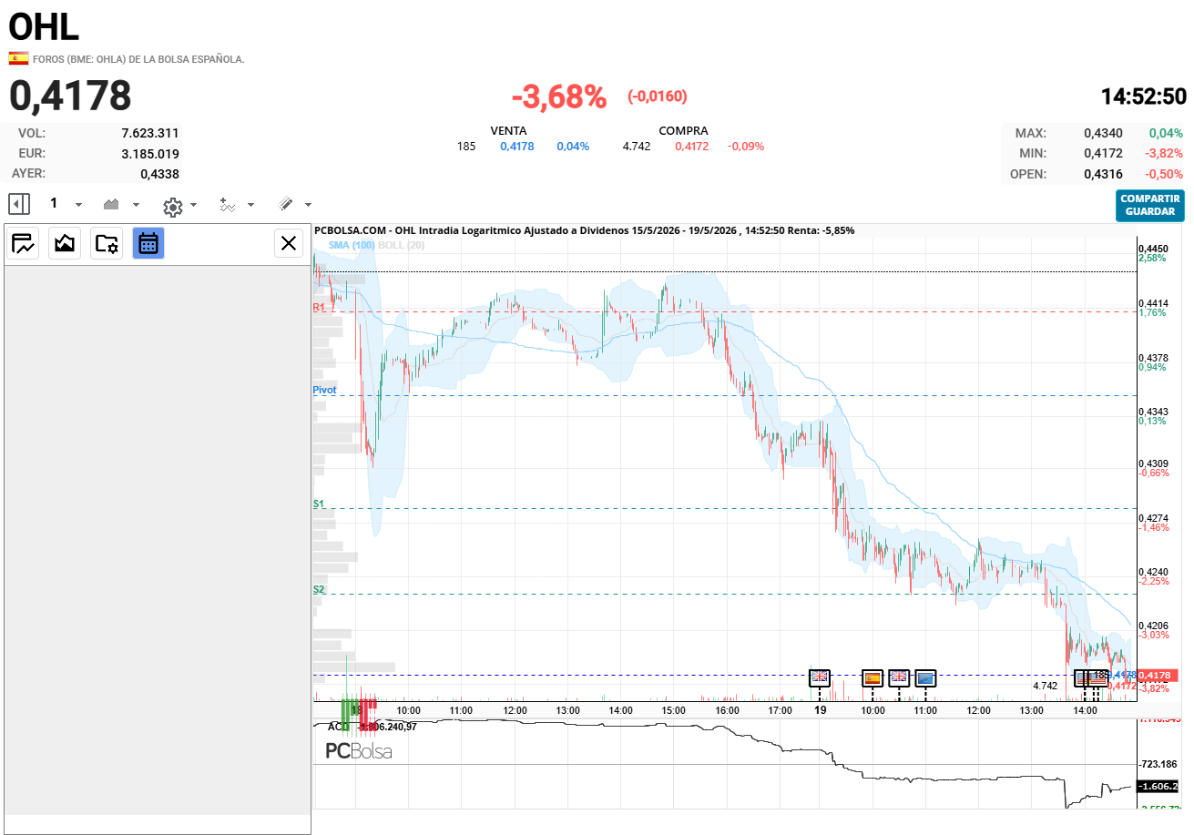
Task: Click the -3,68% change percentage
Action: coord(559,97)
